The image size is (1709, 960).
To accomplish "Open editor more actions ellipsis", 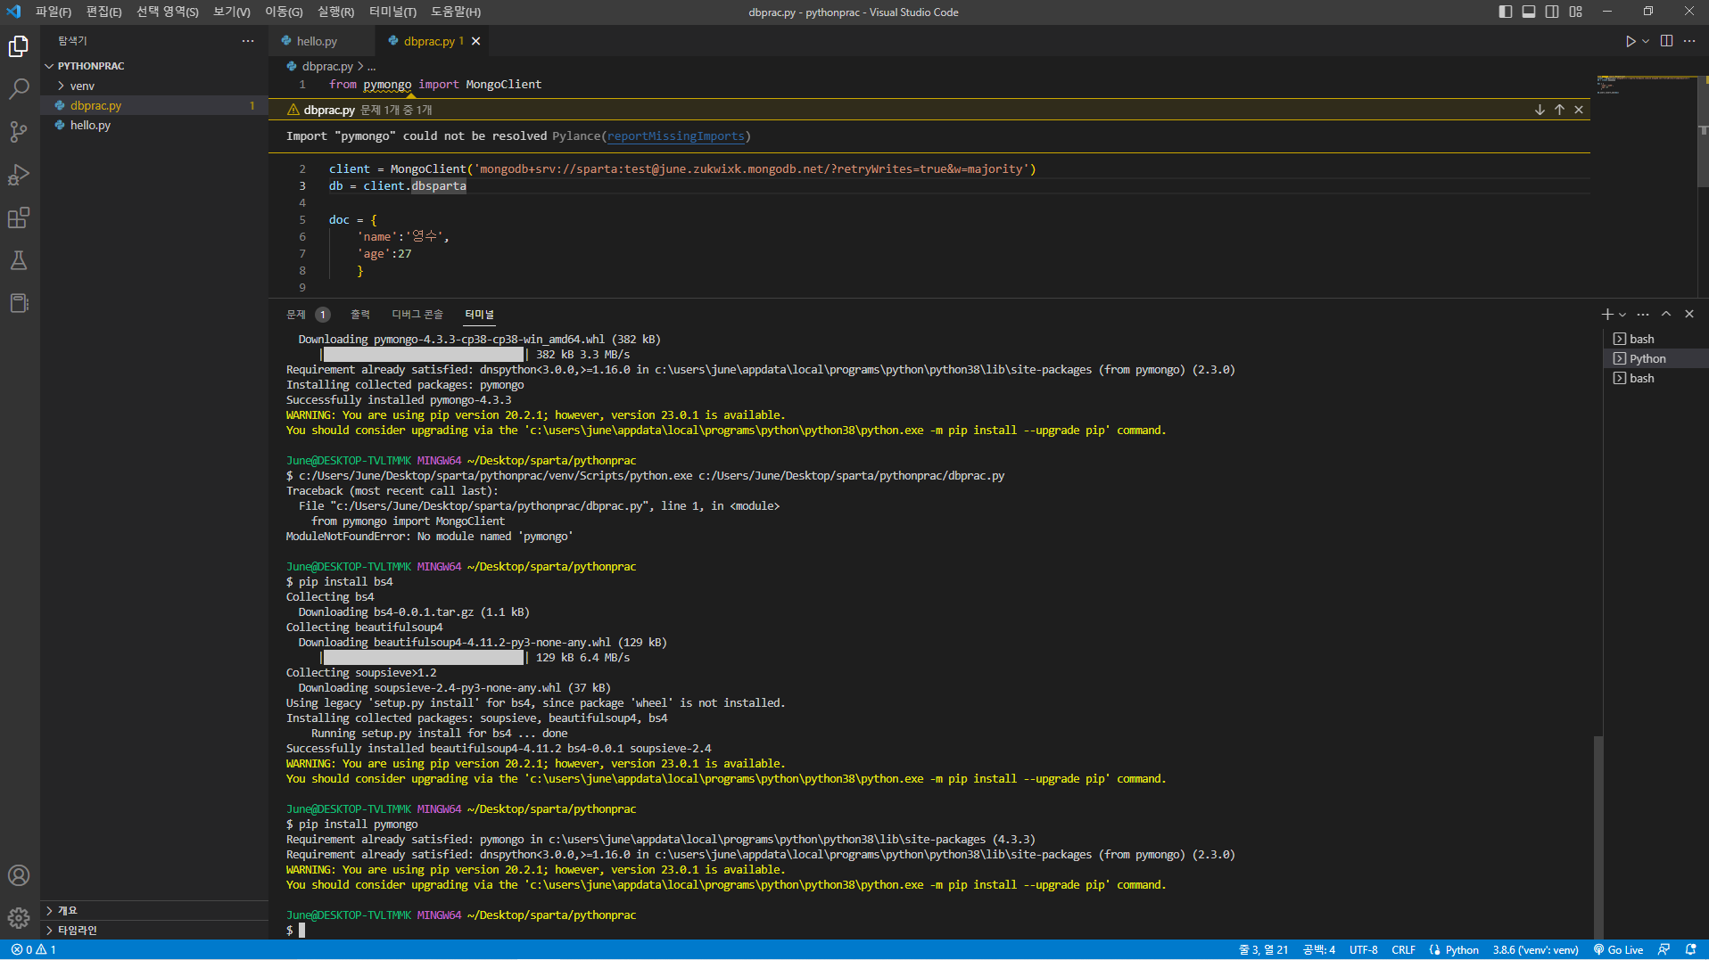I will (1689, 41).
